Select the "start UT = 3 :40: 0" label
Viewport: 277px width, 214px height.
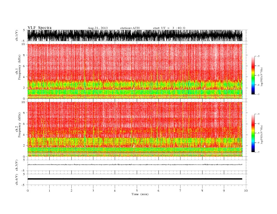point(169,28)
